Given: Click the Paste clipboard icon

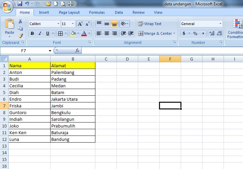Looking at the screenshot, I should point(9,24).
